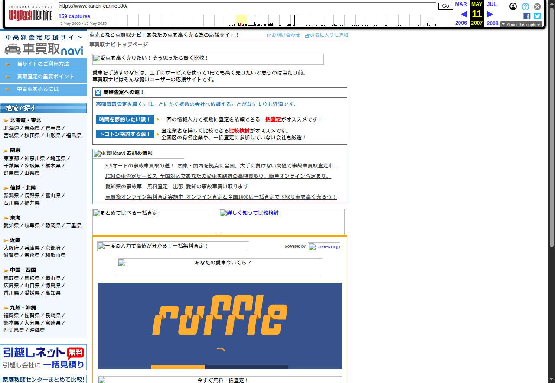Go to previous capture arrow
Viewport: 555px width, 383px height.
click(x=464, y=14)
